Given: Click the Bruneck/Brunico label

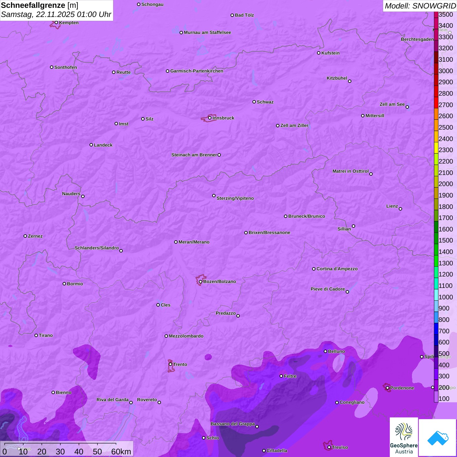Looking at the screenshot, I should pos(307,216).
